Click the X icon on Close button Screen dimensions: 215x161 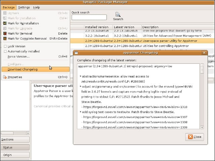[x=190, y=137]
